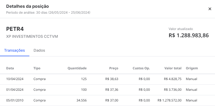Close the Detalhes da posição dialog

point(210,9)
